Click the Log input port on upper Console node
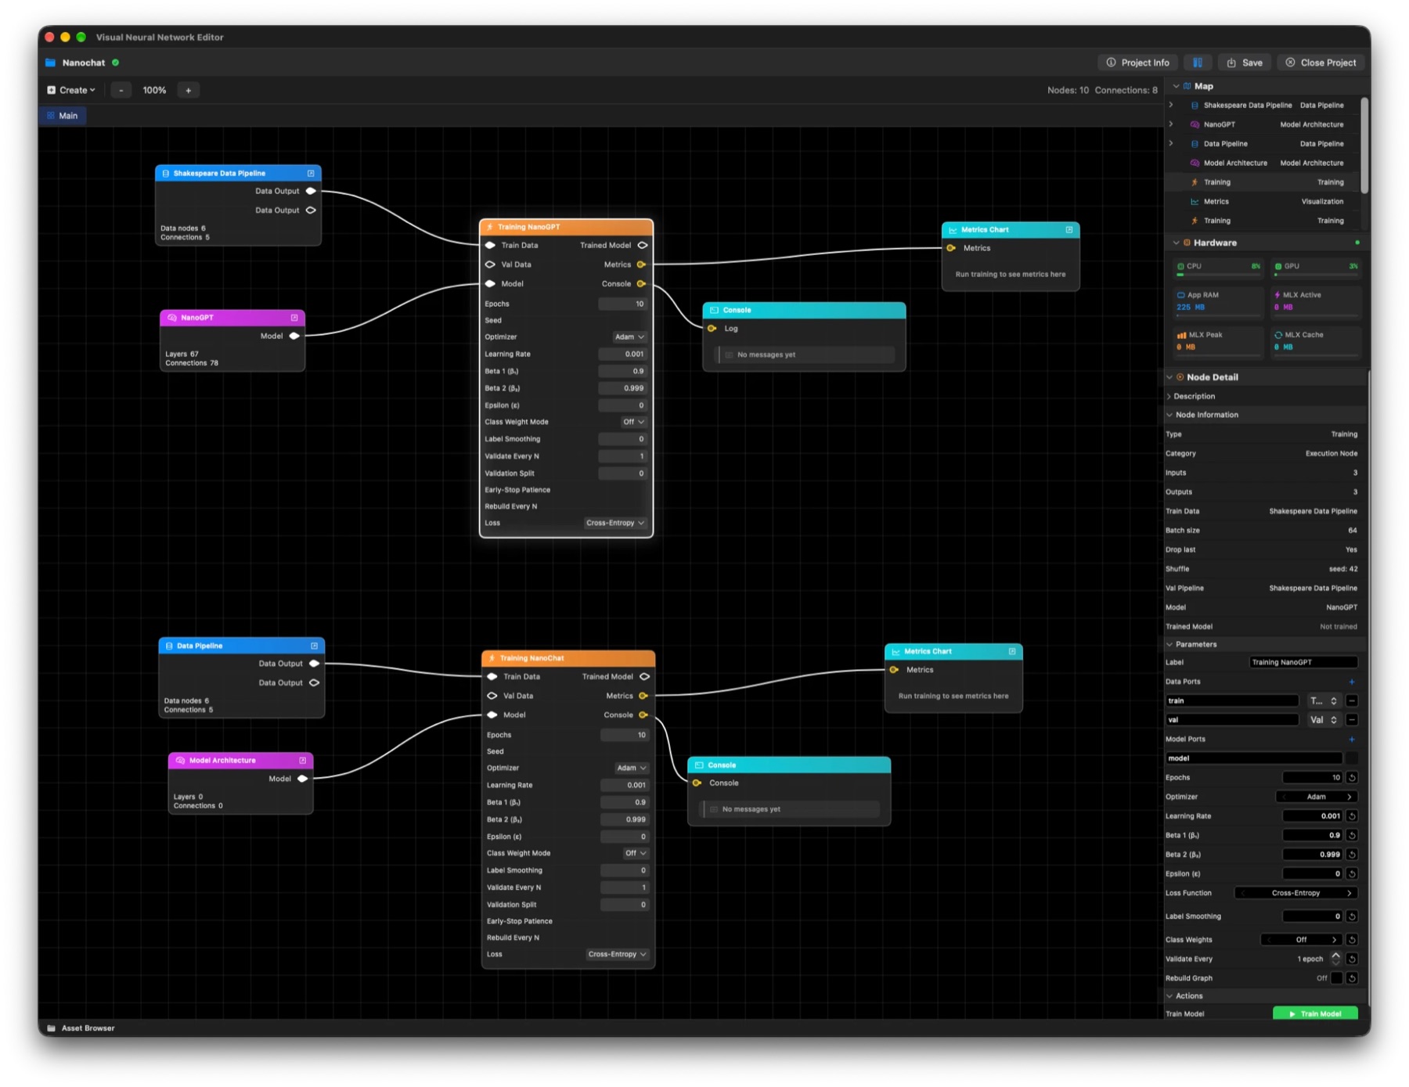 click(x=712, y=329)
